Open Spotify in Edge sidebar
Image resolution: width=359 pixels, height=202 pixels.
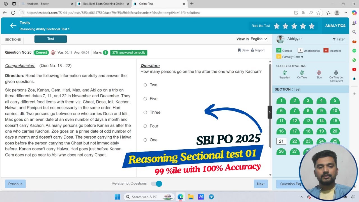pos(354,51)
